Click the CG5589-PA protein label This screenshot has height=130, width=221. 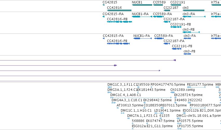point(164,36)
